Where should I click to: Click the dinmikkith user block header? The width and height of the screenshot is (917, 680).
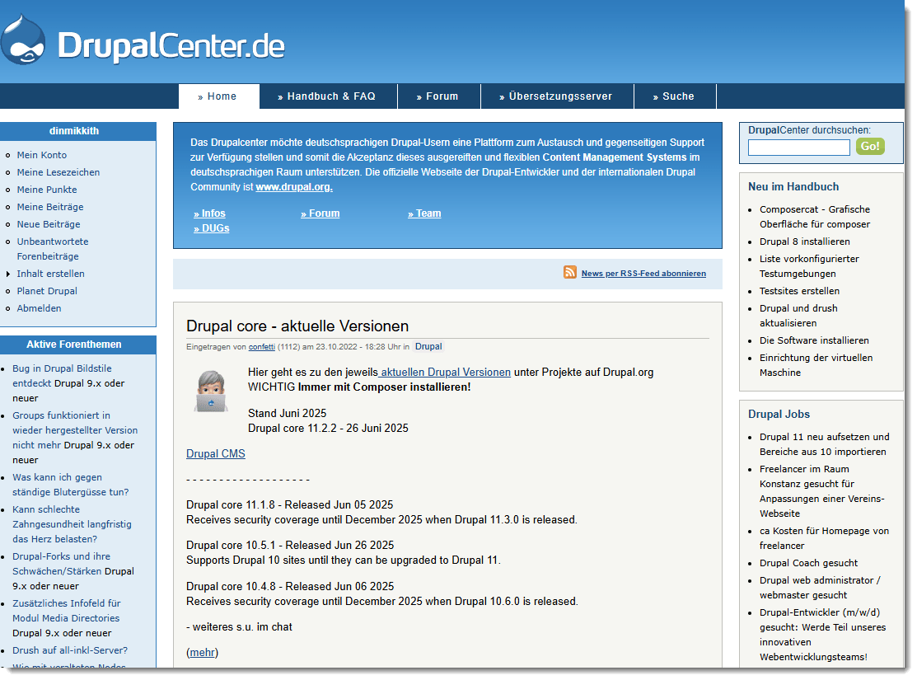[x=73, y=131]
